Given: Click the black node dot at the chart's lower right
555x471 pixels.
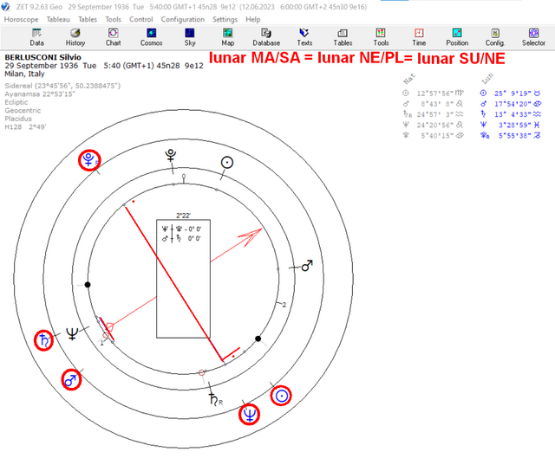Looking at the screenshot, I should (x=258, y=339).
